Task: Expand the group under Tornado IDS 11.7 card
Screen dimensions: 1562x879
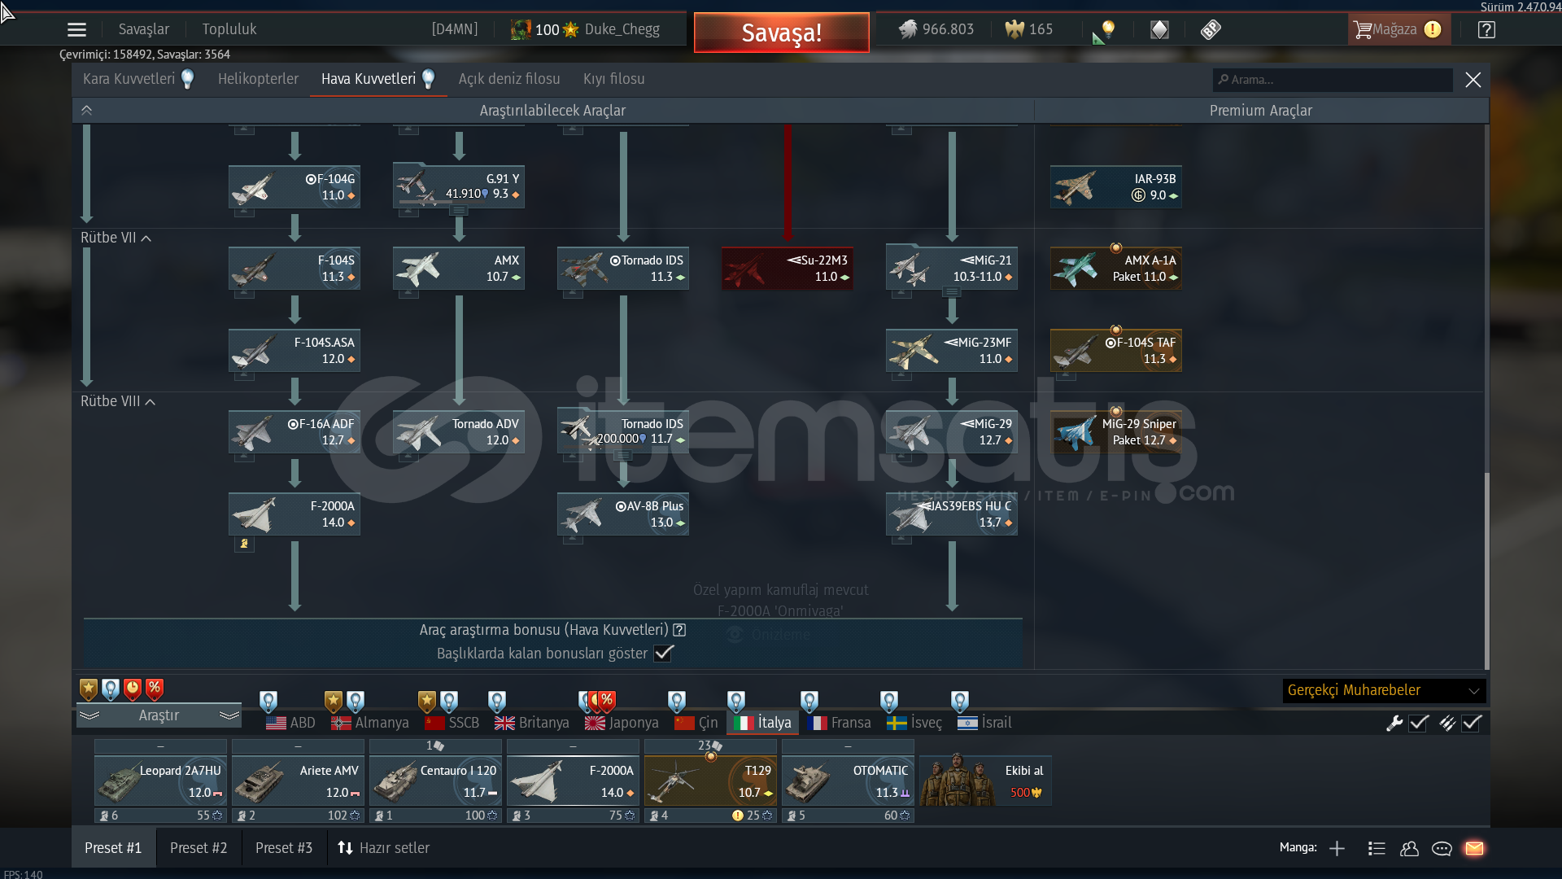Action: 623,457
